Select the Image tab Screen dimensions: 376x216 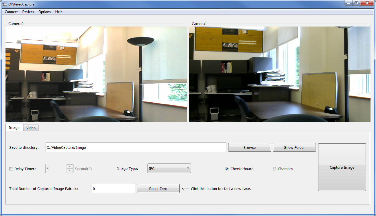[14, 127]
